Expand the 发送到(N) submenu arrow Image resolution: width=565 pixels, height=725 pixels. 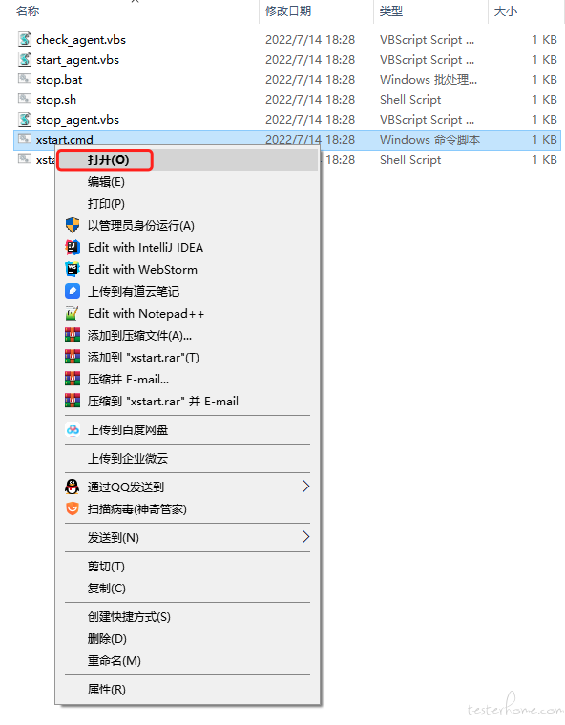click(305, 537)
